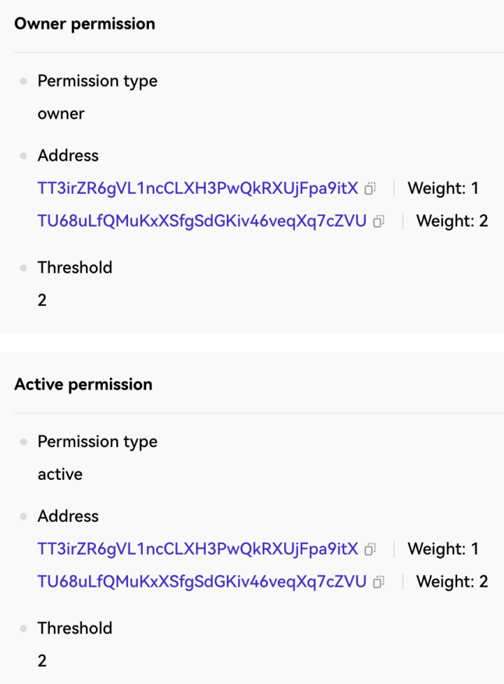Click the Active permission heading
Image resolution: width=504 pixels, height=684 pixels.
[x=83, y=385]
